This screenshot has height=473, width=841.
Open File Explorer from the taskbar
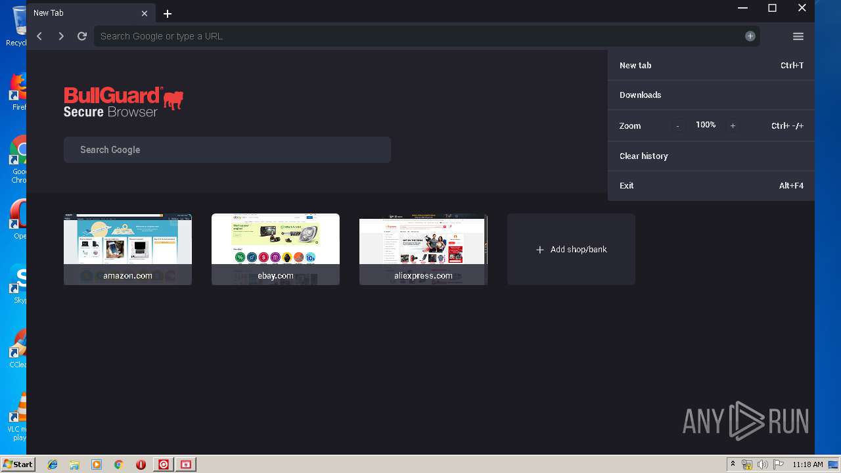point(74,464)
